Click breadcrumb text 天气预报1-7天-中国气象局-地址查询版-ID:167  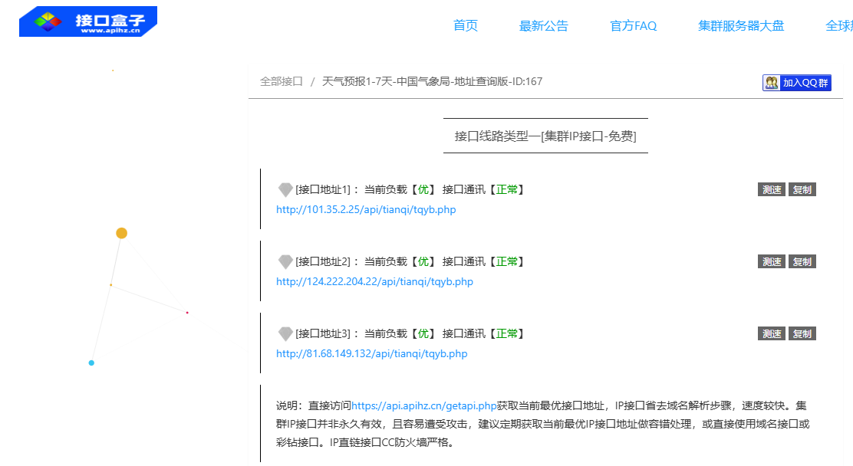point(432,81)
